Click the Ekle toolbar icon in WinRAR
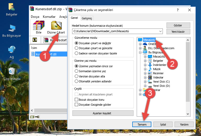The width and height of the screenshot is (201, 136). (x=39, y=27)
